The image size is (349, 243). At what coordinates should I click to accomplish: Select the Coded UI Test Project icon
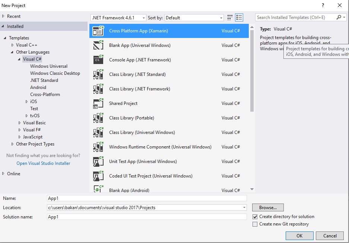(98, 176)
